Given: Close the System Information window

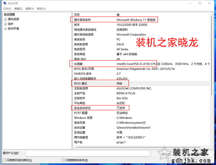Looking at the screenshot, I should point(209,3).
